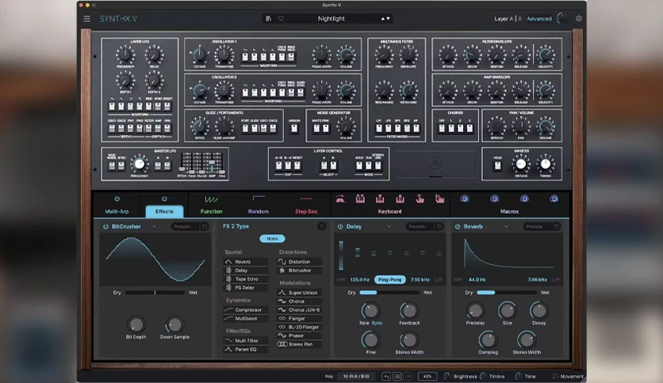The height and width of the screenshot is (383, 663).
Task: Open the Keyboard tab
Action: (x=390, y=211)
